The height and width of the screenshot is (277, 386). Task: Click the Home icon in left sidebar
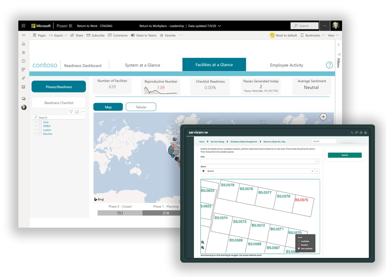click(x=23, y=44)
